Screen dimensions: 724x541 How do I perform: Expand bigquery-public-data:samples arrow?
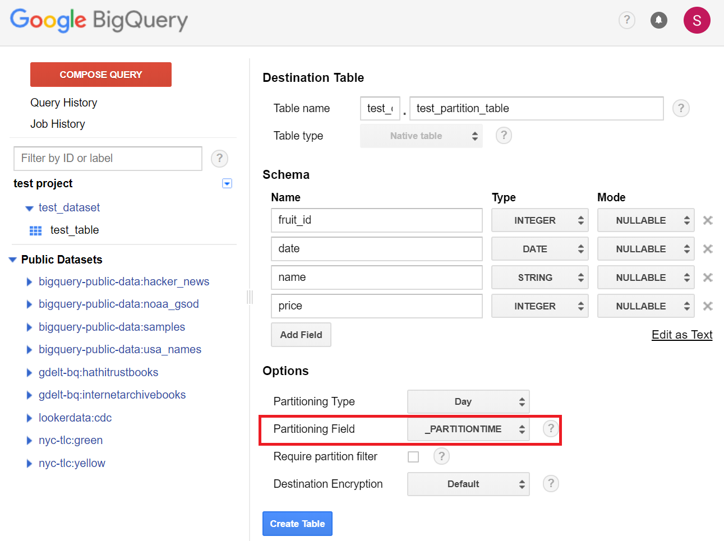point(29,327)
